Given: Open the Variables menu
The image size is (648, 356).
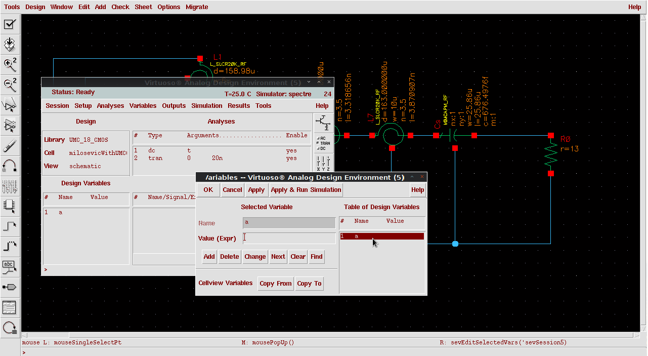Looking at the screenshot, I should click(143, 106).
